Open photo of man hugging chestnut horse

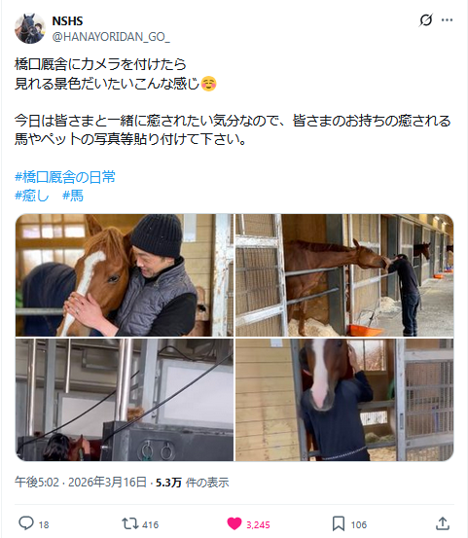(125, 275)
